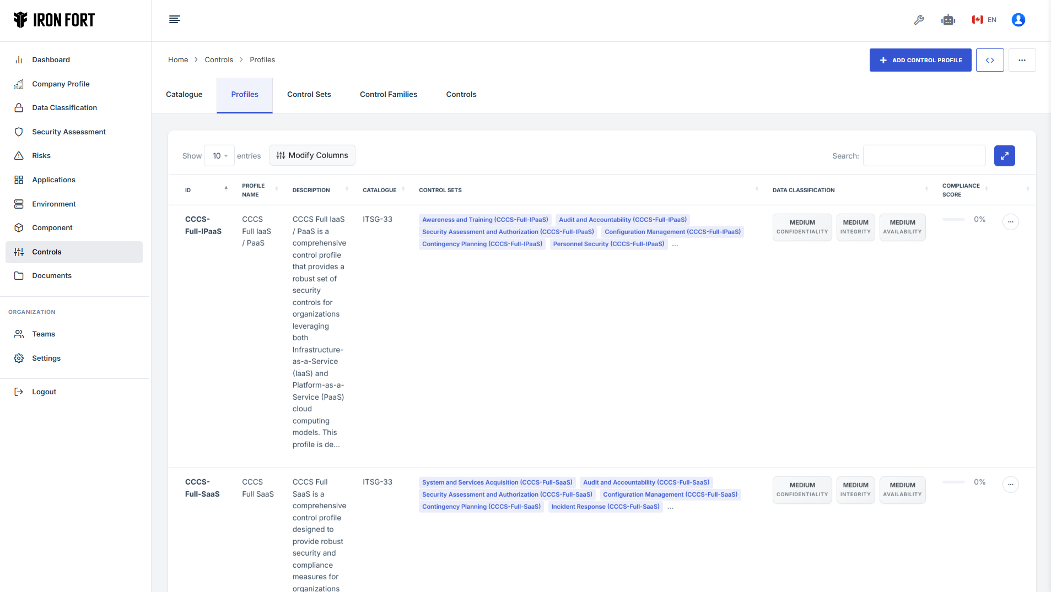Image resolution: width=1051 pixels, height=592 pixels.
Task: Open Risks from the sidebar
Action: pos(41,156)
